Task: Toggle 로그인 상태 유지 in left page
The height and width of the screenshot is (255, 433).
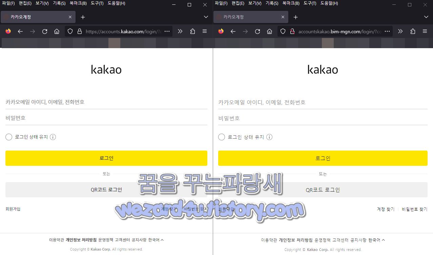Action: (9, 137)
